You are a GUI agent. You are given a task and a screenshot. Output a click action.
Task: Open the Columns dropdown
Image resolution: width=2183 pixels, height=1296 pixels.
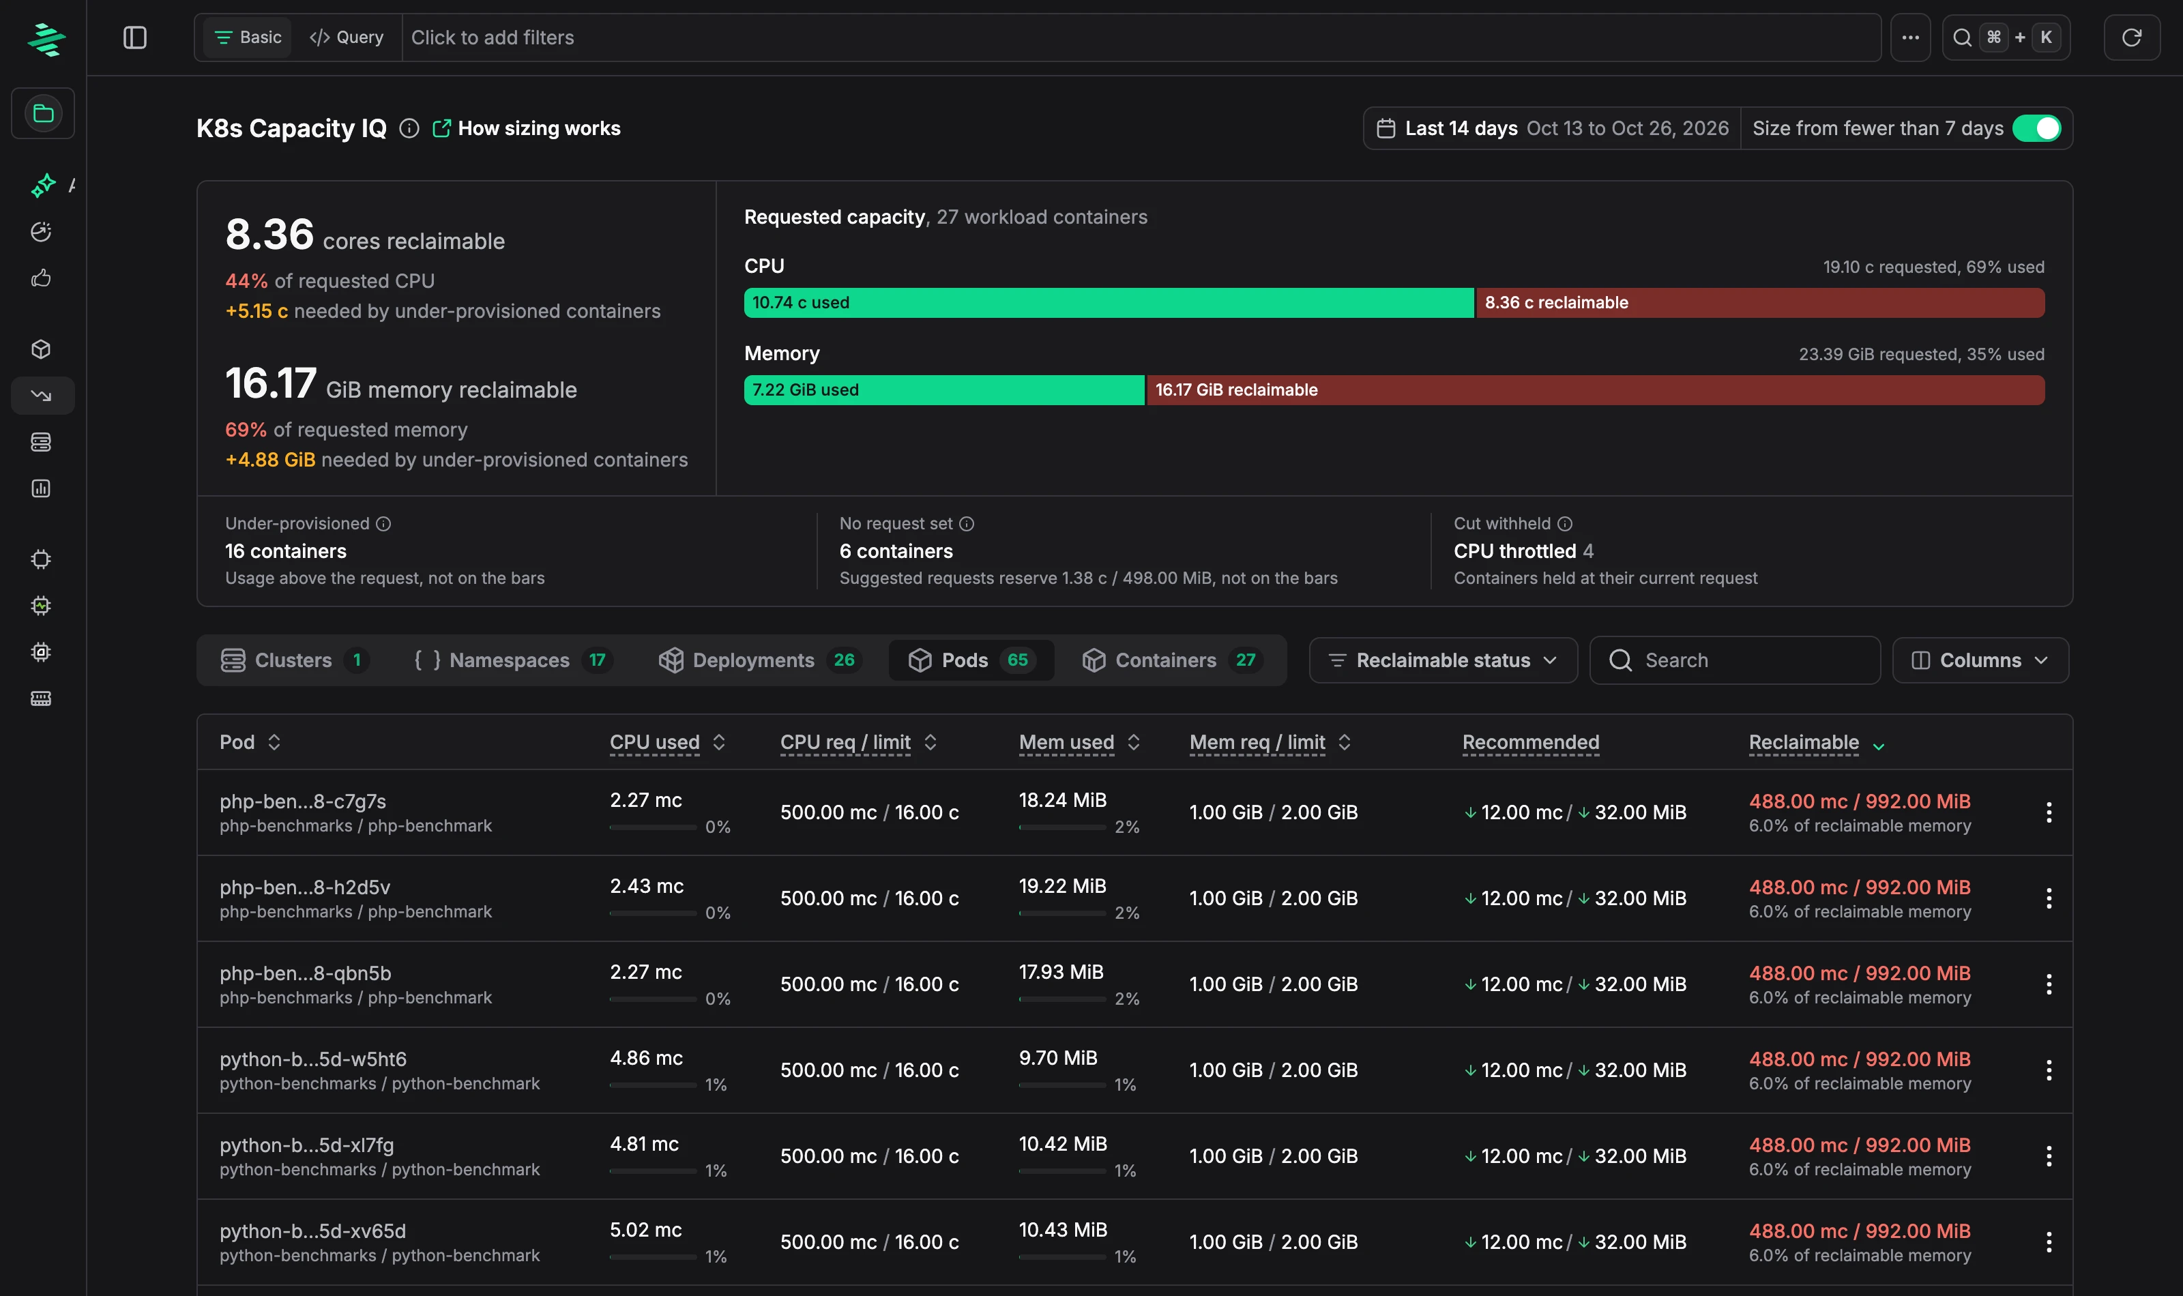pyautogui.click(x=1980, y=660)
